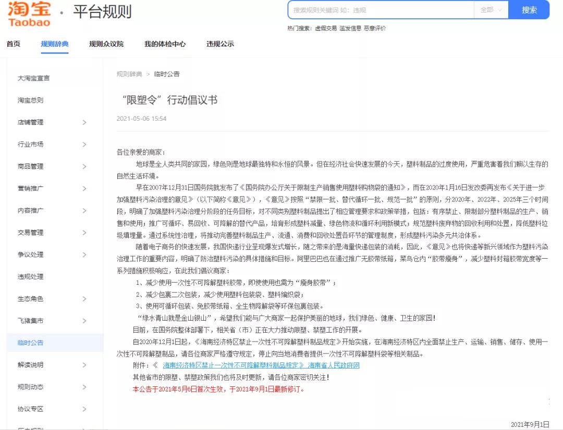Click the search magnifier icon

pyautogui.click(x=530, y=10)
